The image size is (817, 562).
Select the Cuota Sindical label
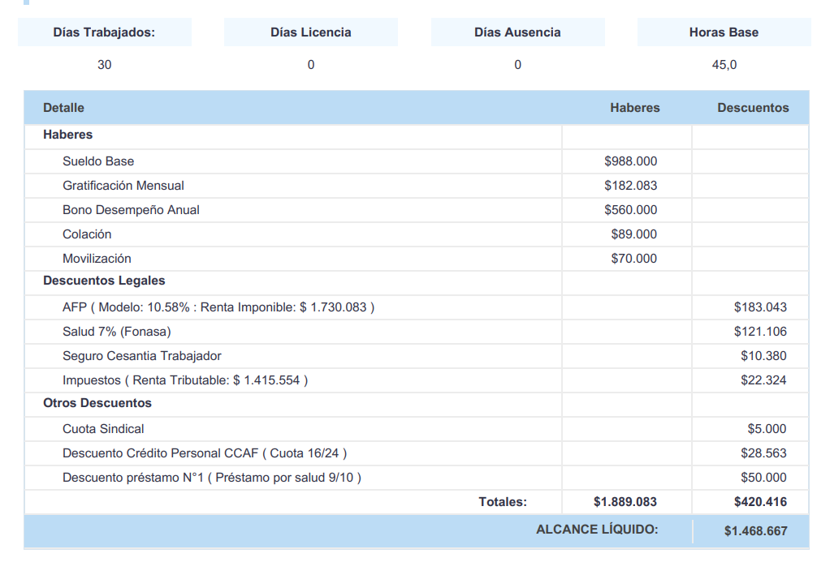click(103, 429)
